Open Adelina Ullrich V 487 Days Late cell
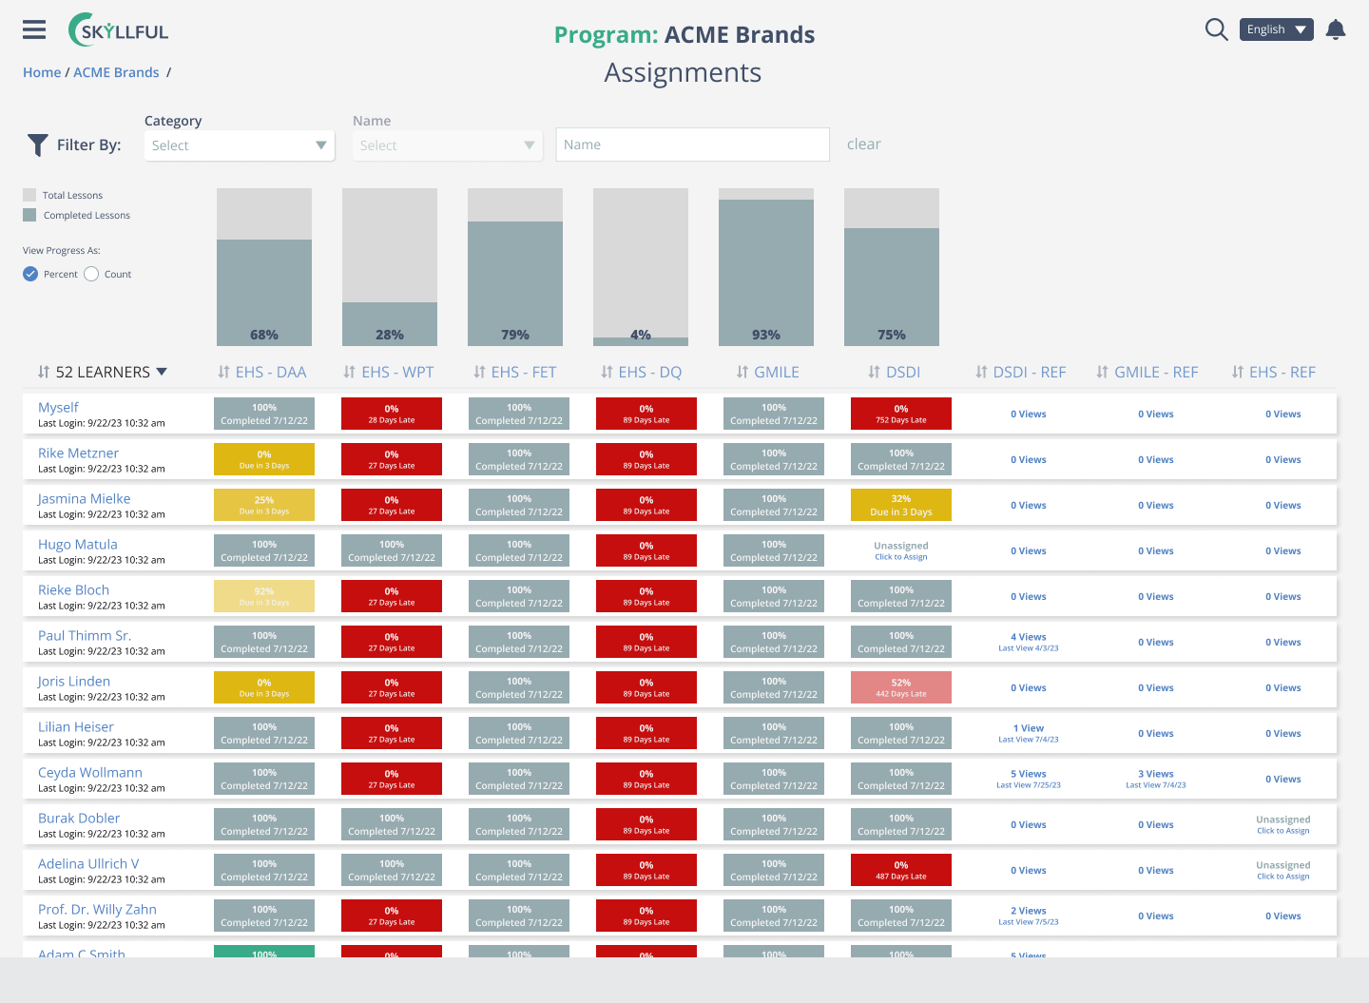Screen dimensions: 1369x1003 pos(901,870)
